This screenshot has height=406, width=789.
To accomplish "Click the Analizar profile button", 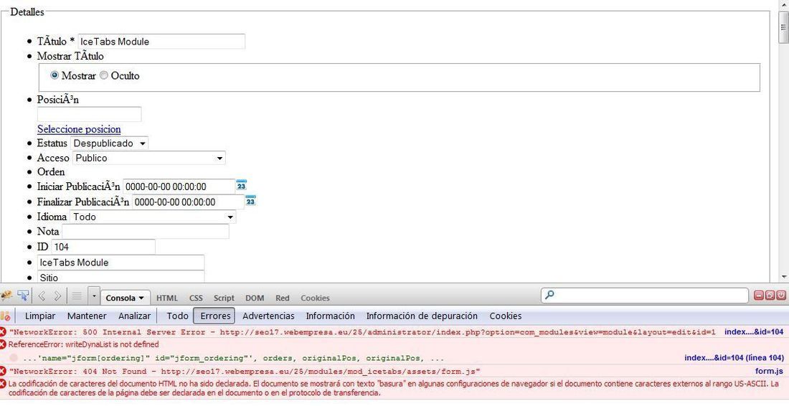I will tap(134, 316).
